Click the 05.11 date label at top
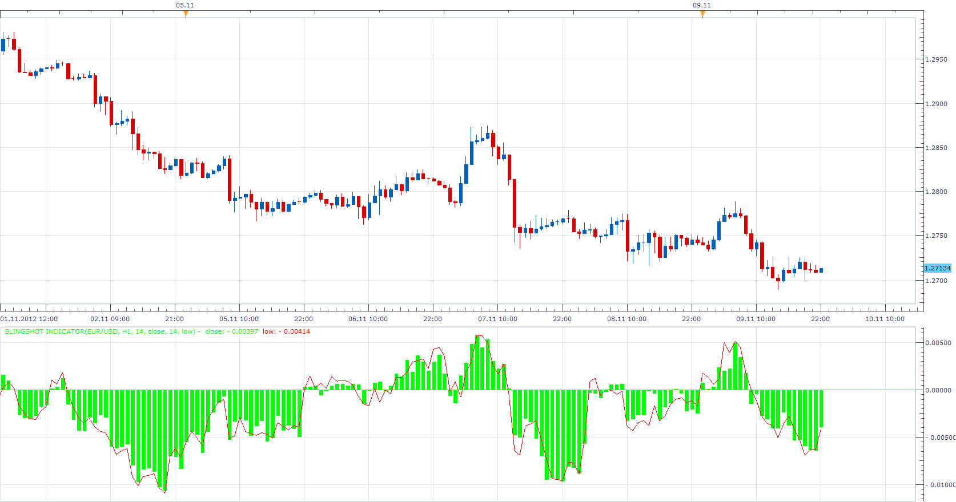The height and width of the screenshot is (502, 956). pyautogui.click(x=185, y=5)
